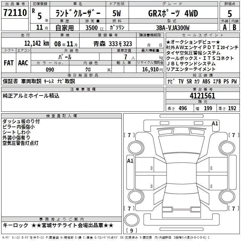Select the recycle deposit 16,910 yen value

click(152, 70)
